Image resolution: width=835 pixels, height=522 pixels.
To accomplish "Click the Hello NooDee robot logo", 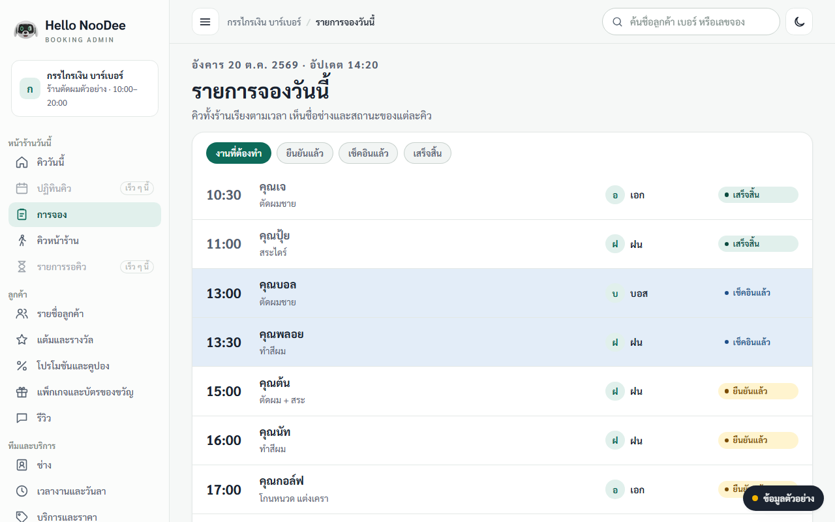I will tap(26, 30).
